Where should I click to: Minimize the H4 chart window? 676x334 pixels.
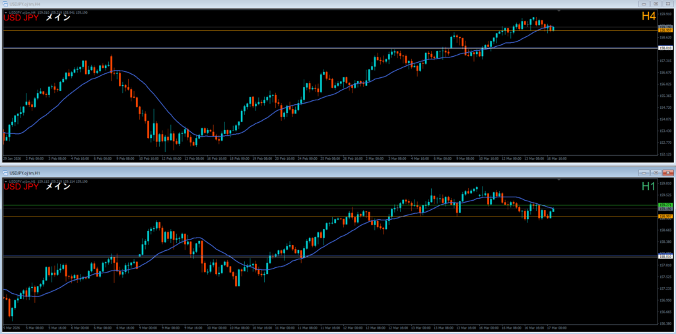pyautogui.click(x=644, y=4)
